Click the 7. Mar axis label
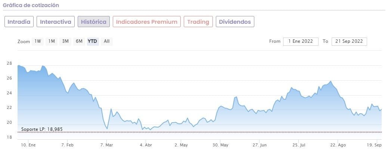 (107, 145)
